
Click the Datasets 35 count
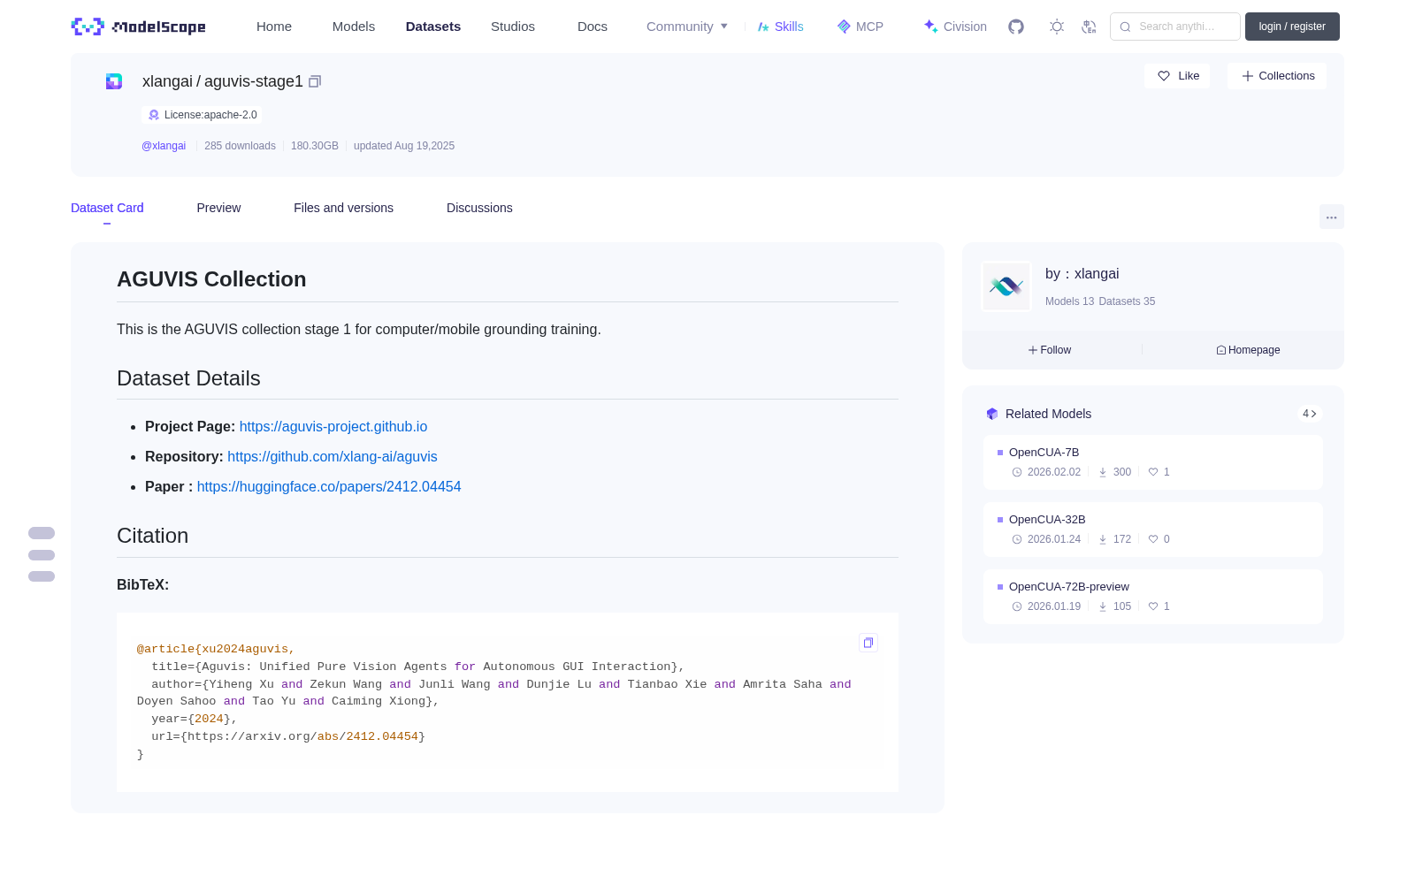tap(1127, 301)
